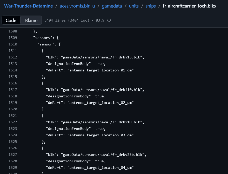The image size is (228, 174).
Task: Click line number 1512 in the gutter
Action: click(x=13, y=57)
